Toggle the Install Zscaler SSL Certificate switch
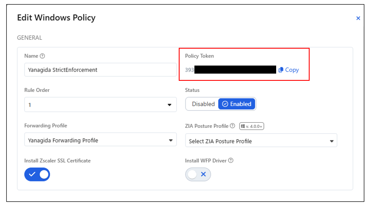The image size is (374, 206). coord(37,174)
